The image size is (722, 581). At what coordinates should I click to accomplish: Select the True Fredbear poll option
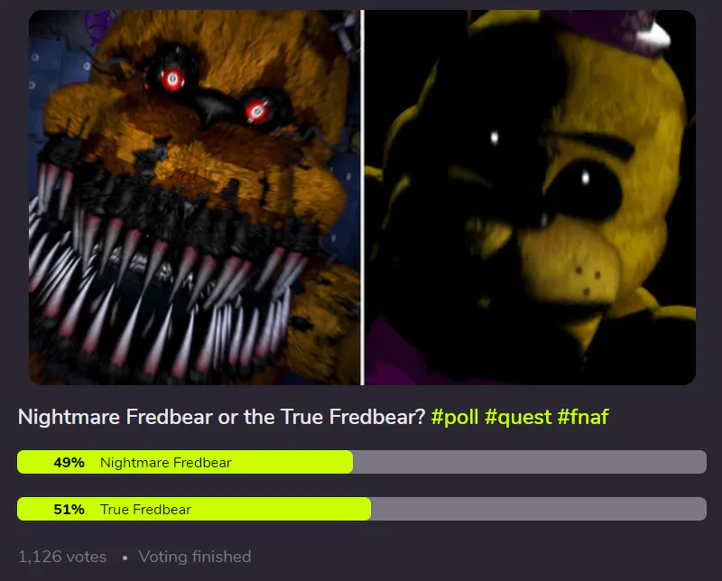tap(362, 509)
